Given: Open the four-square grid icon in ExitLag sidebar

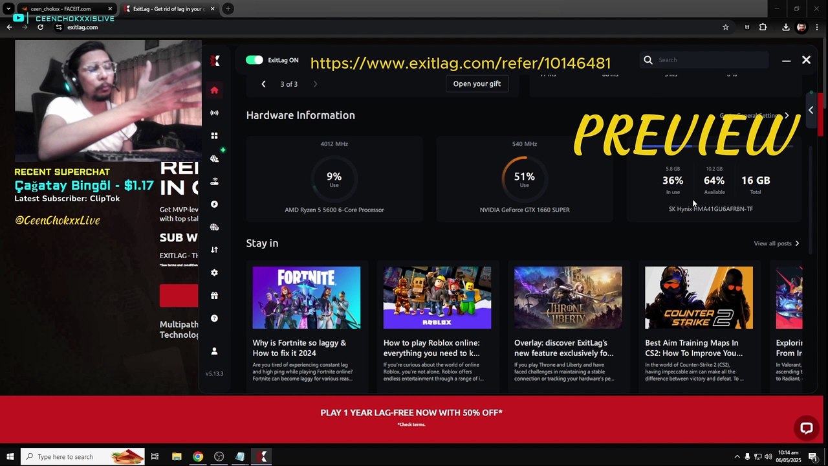Looking at the screenshot, I should [x=214, y=136].
